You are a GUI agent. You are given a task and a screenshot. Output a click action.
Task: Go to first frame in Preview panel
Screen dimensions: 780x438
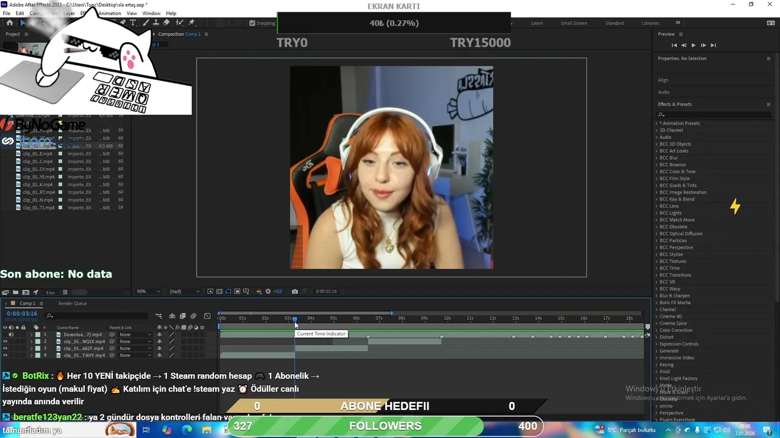(x=674, y=45)
